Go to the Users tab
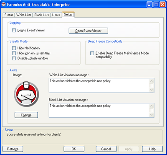Viewport: 167px width, 155px height. coord(56,15)
